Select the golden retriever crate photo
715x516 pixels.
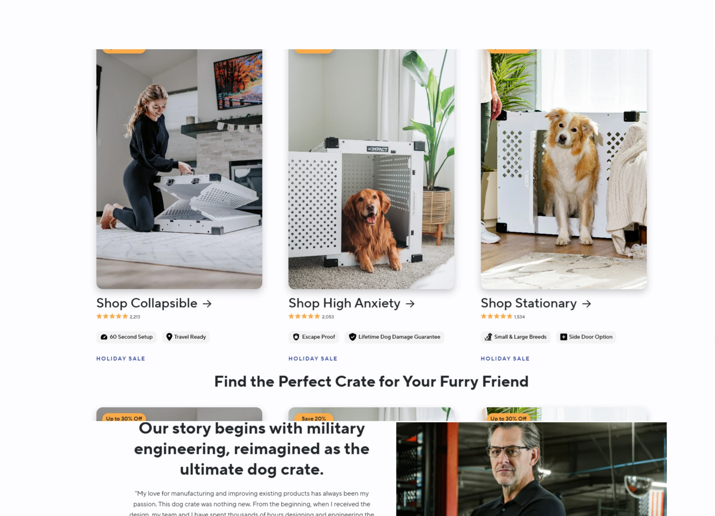pos(371,169)
